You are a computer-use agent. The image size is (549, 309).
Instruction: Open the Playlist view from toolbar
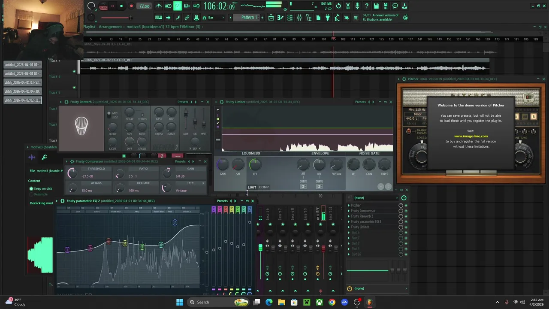271,18
